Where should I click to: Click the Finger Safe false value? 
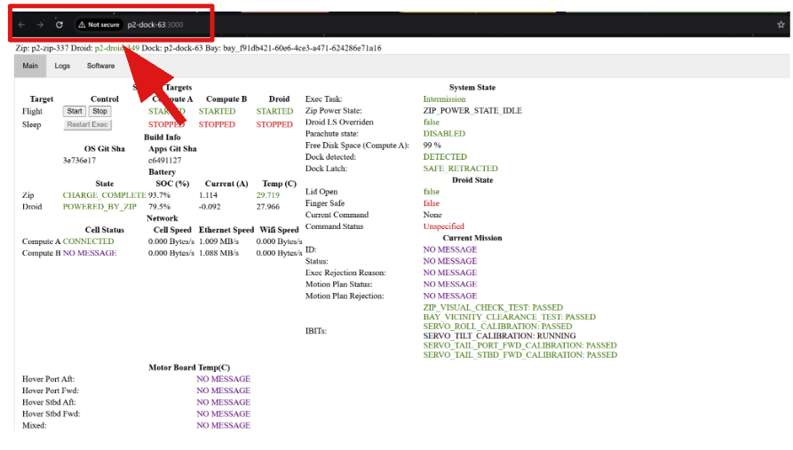point(432,203)
